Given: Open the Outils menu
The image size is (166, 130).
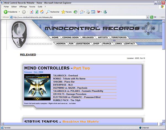Looking at the screenshot, I should [x=40, y=7].
